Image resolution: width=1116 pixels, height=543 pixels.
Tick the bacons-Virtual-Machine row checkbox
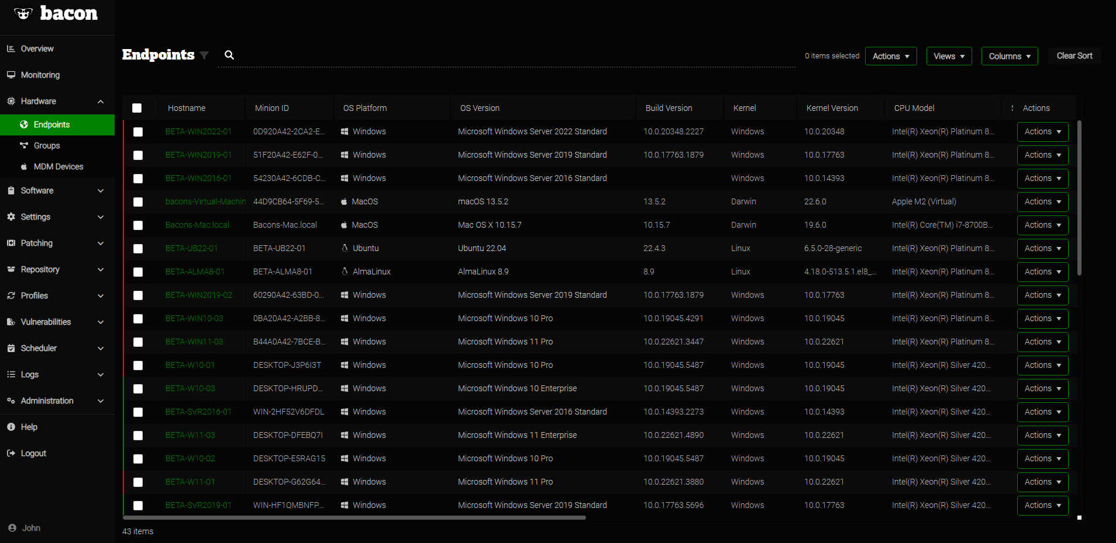[x=138, y=202]
